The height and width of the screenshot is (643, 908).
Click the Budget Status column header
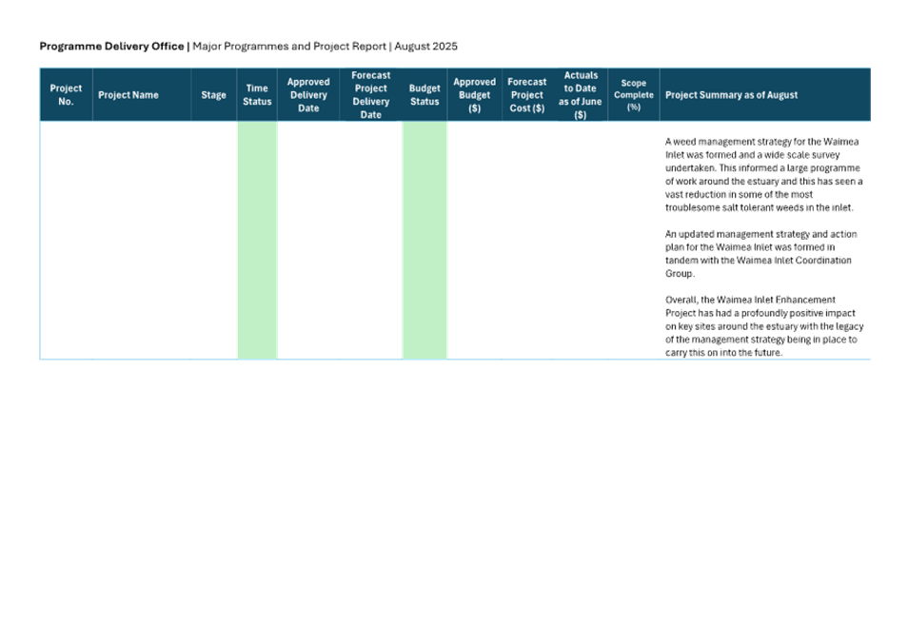[424, 95]
